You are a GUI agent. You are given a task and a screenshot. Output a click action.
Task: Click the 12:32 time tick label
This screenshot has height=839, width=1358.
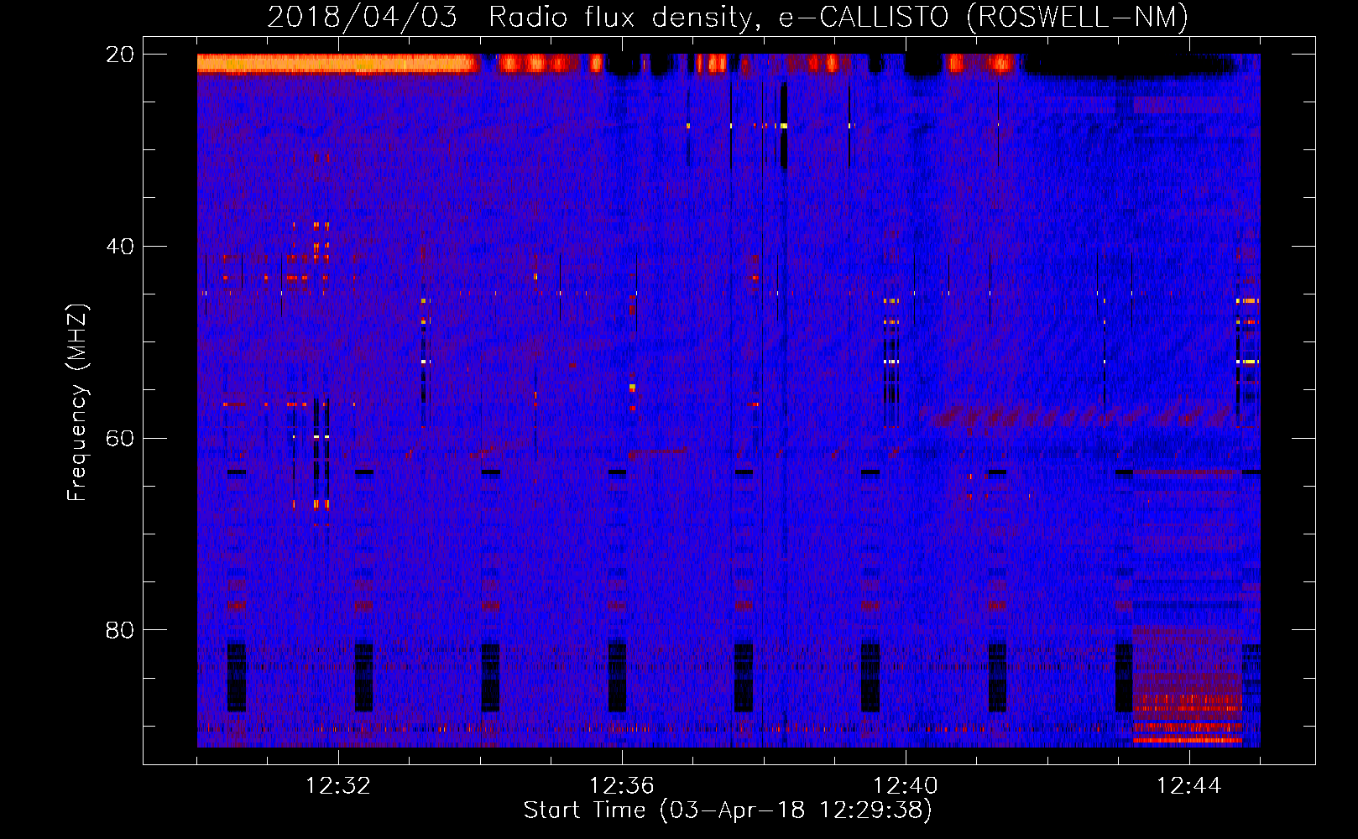[338, 785]
